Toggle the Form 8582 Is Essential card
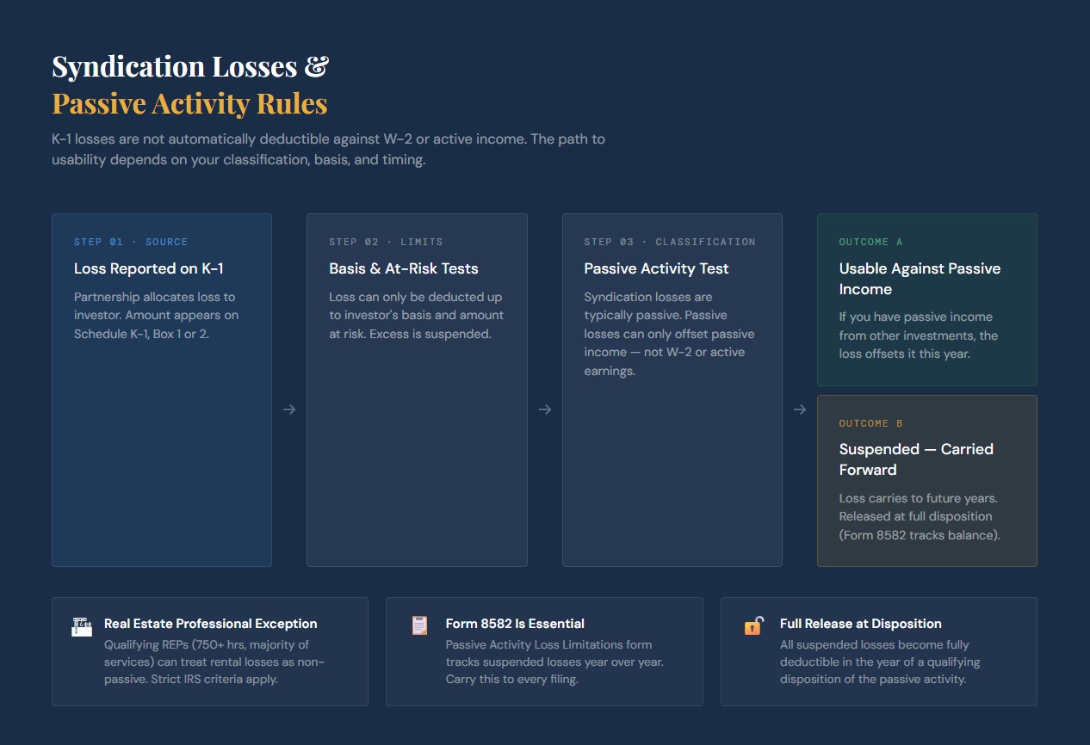Screen dimensions: 1090x745 [544, 651]
